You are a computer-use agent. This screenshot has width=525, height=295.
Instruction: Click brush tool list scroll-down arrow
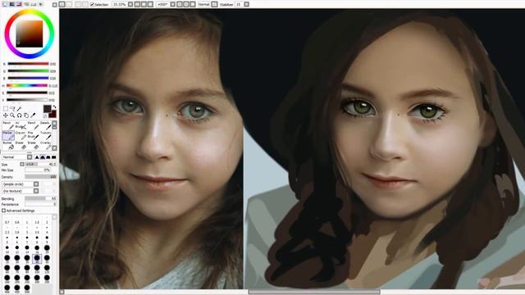click(55, 148)
